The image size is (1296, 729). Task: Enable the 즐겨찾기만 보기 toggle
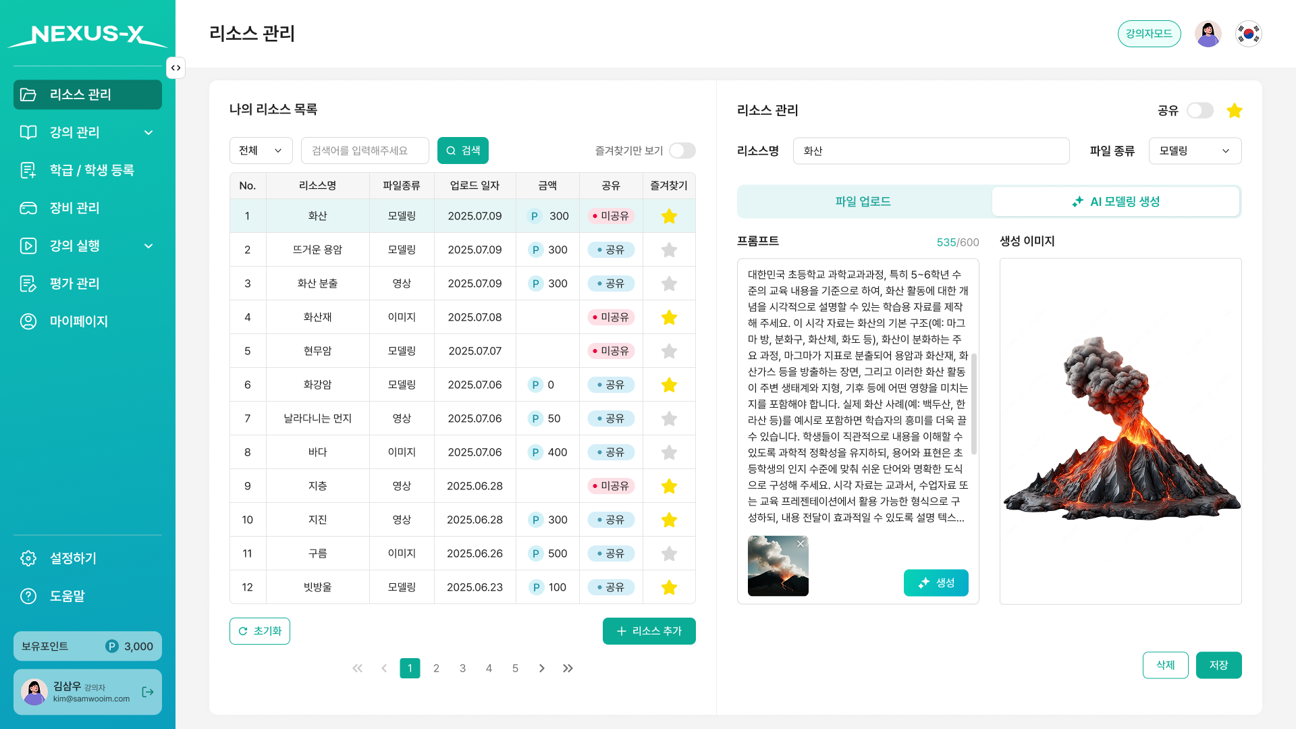[682, 151]
